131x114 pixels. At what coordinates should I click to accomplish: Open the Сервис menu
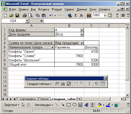pyautogui.click(x=69, y=9)
